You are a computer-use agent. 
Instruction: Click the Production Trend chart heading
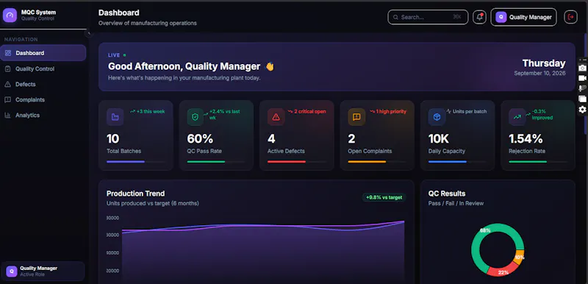click(135, 194)
